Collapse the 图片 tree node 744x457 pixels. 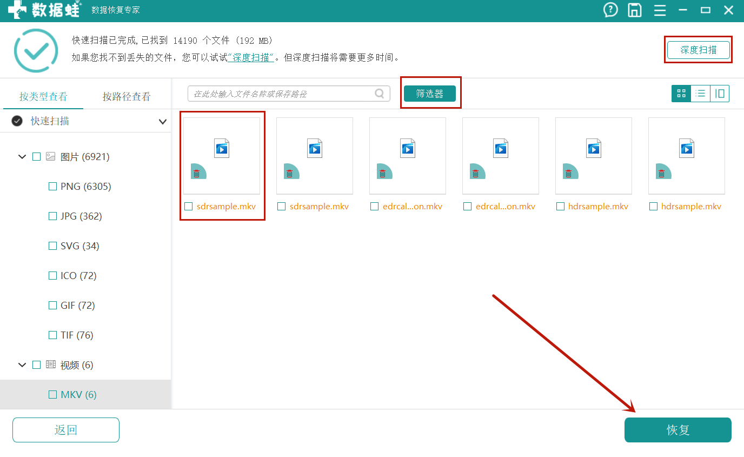pos(22,157)
